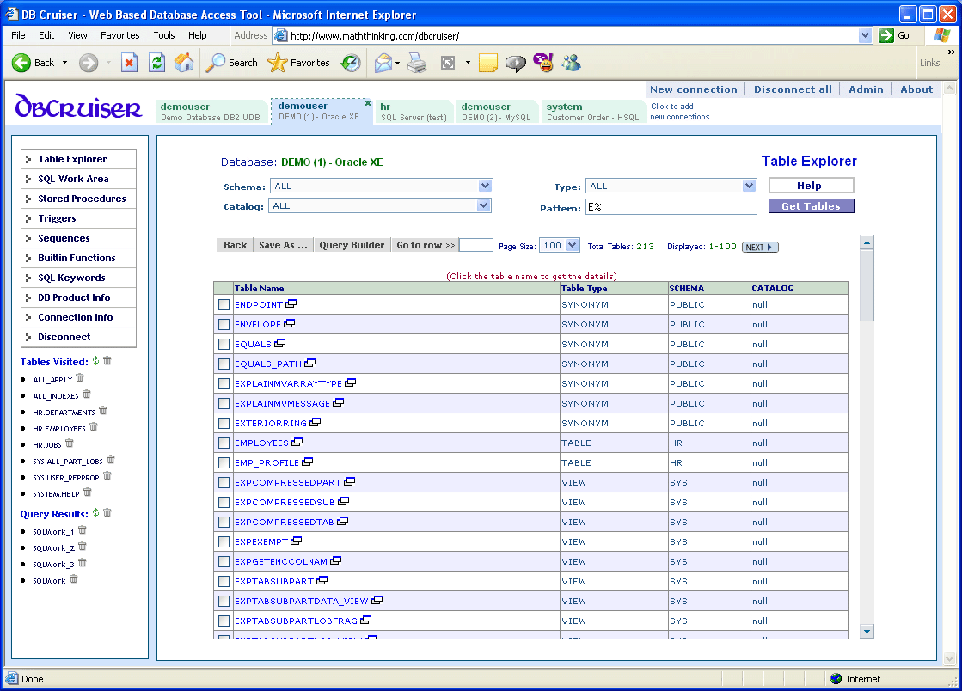Click new window icon beside ENDPOINT
The width and height of the screenshot is (962, 691).
291,304
